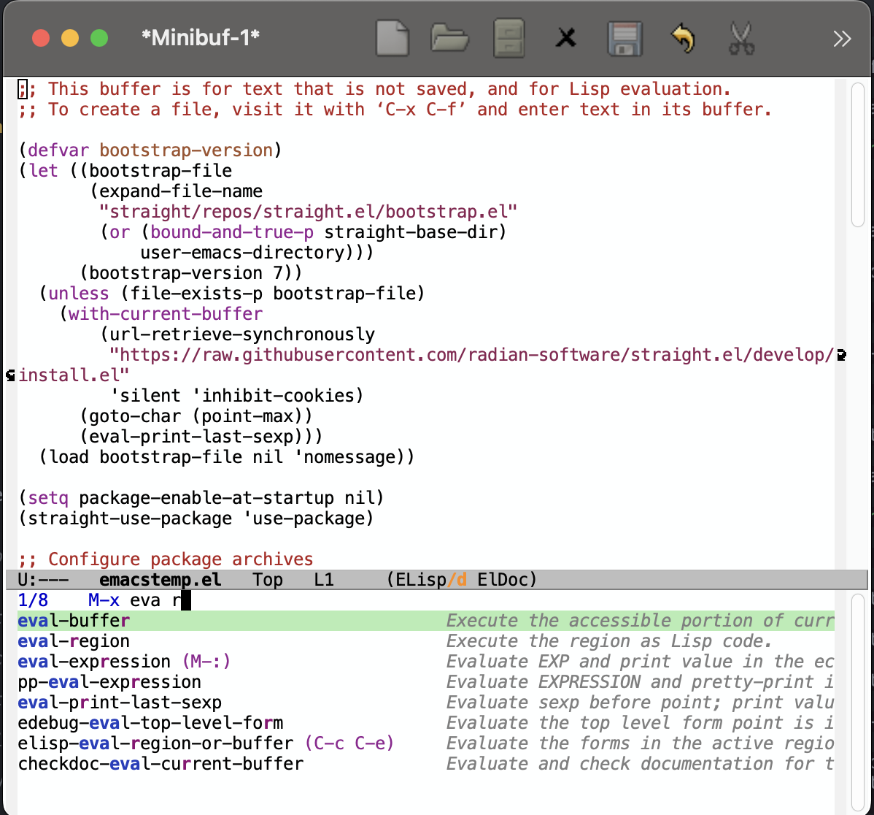874x815 pixels.
Task: Click the line continuation arrow after develop/
Action: [x=842, y=355]
